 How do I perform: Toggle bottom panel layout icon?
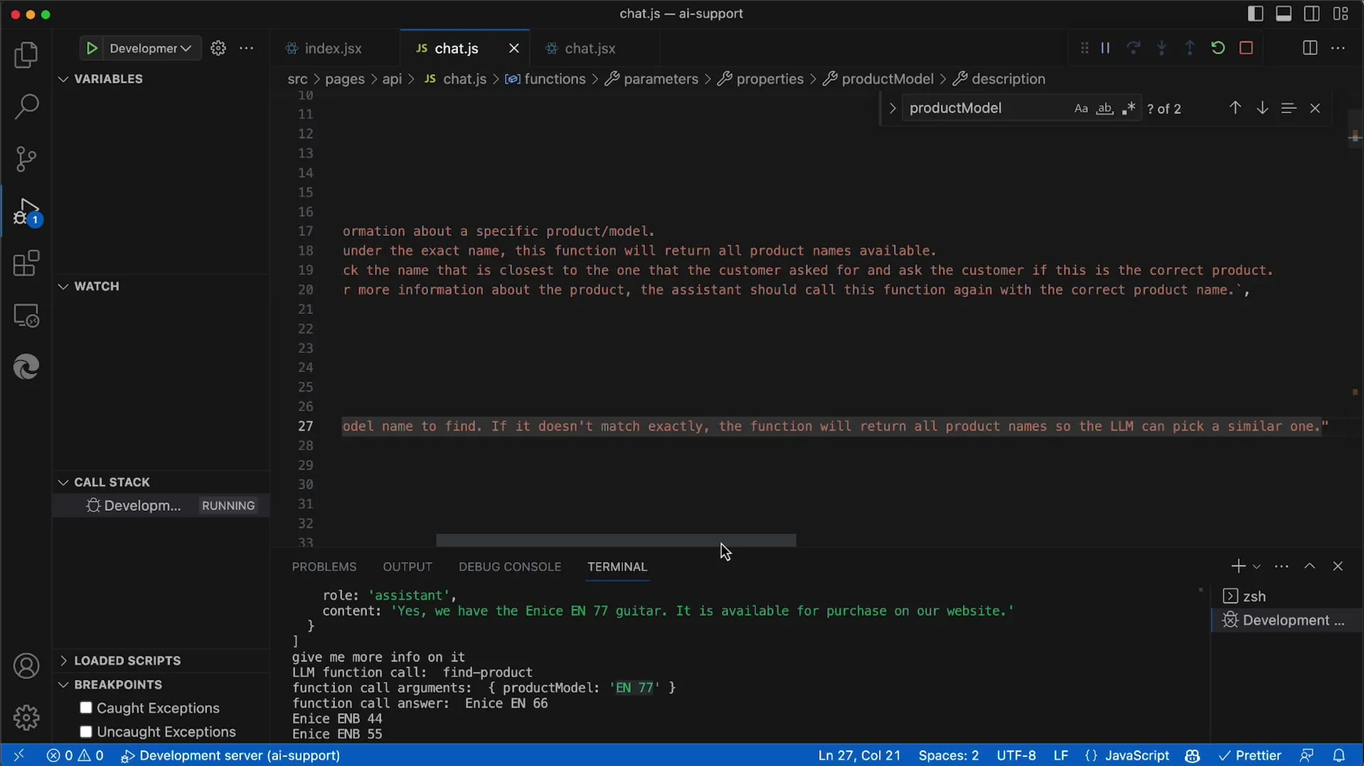1284,14
